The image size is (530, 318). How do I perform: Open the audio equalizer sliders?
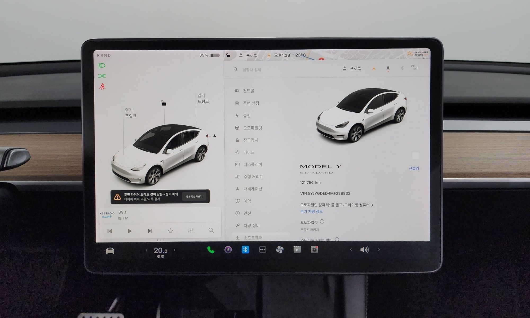tap(191, 231)
